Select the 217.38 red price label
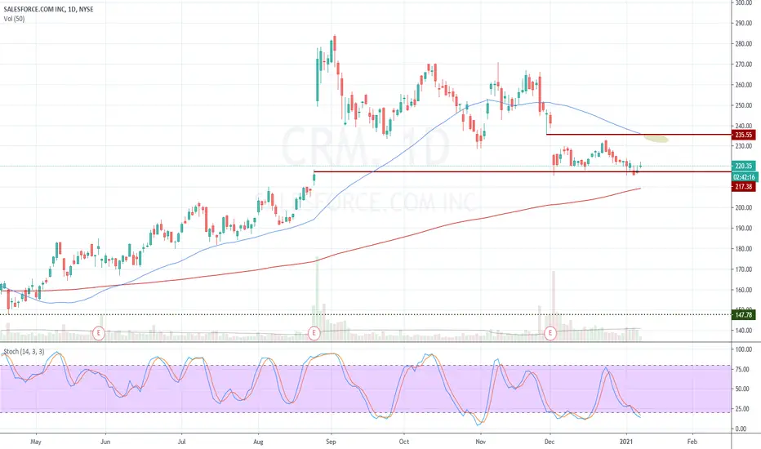The width and height of the screenshot is (761, 449). coord(743,186)
